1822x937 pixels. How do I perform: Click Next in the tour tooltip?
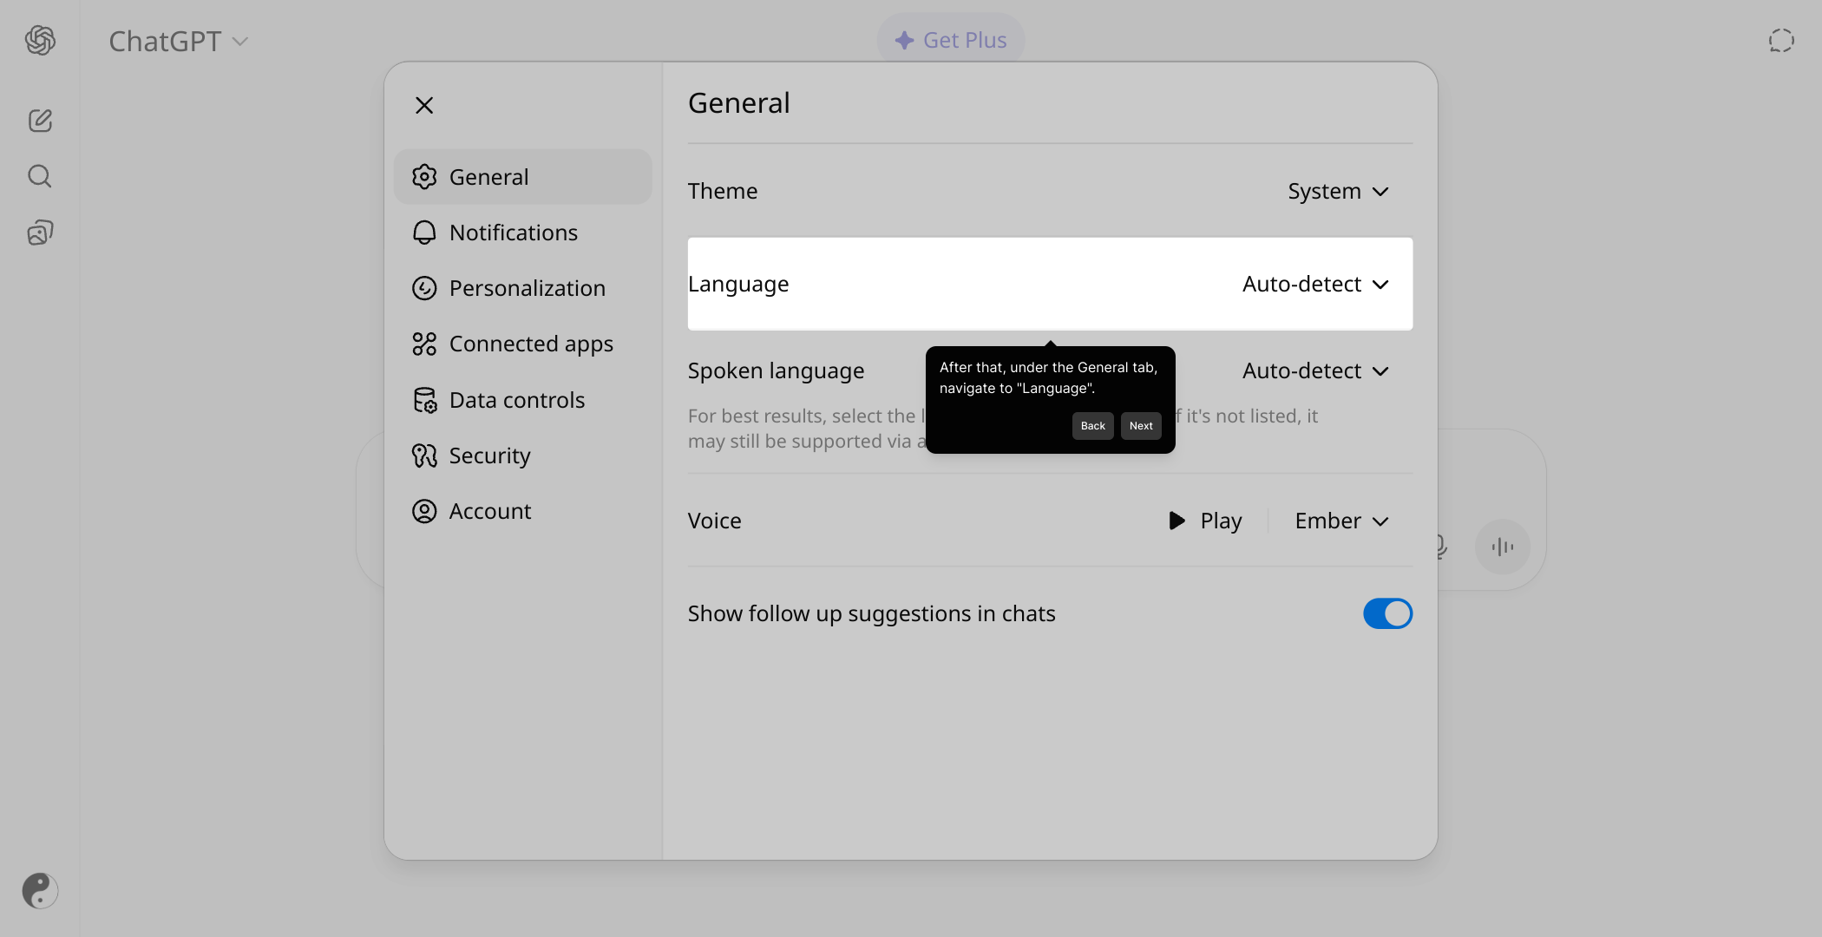pyautogui.click(x=1141, y=426)
